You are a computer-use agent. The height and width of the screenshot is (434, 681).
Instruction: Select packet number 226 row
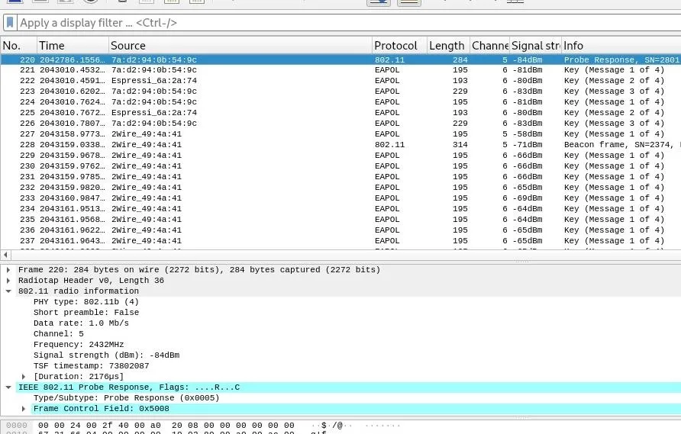[x=340, y=124]
